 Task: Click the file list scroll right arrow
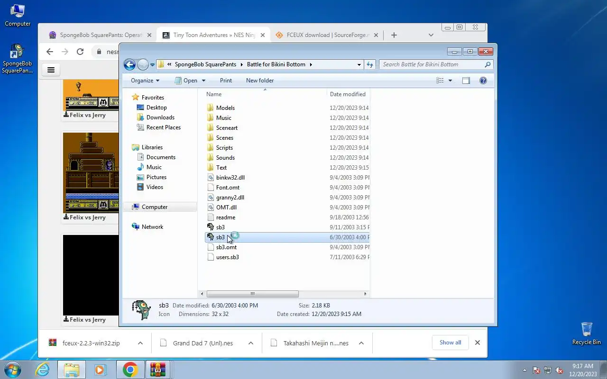point(365,294)
